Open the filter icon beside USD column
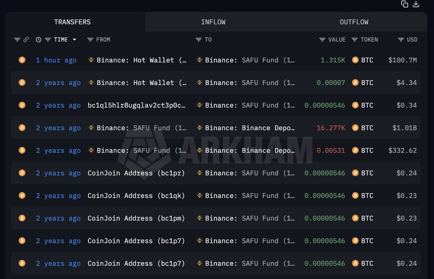The width and height of the screenshot is (434, 279). pos(401,39)
